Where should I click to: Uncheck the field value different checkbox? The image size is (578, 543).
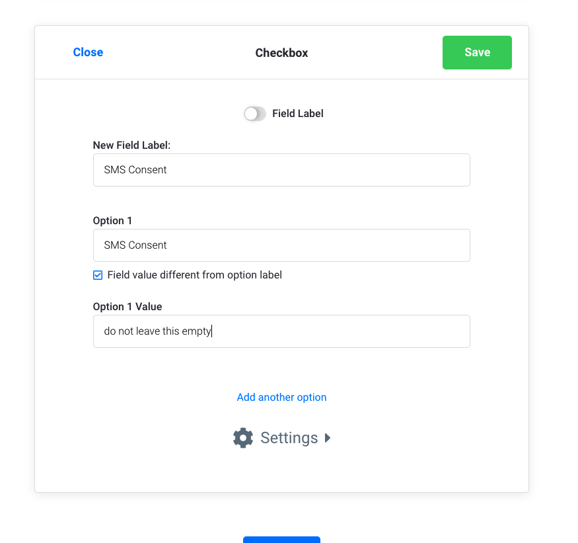pyautogui.click(x=98, y=275)
